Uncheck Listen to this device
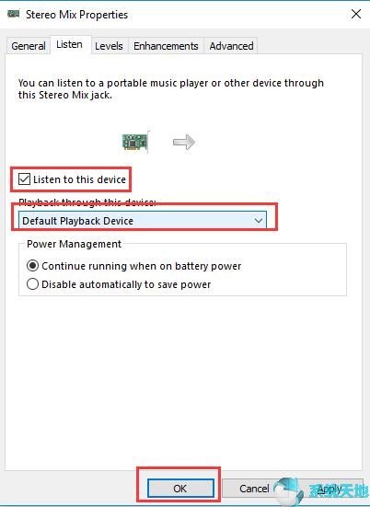370x507 pixels. click(24, 179)
